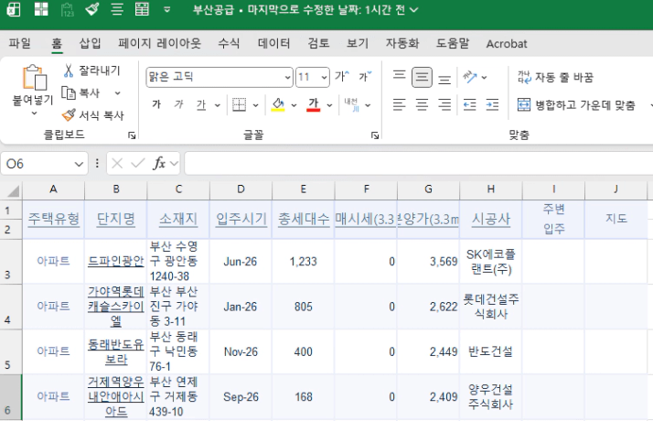Viewport: 653px width, 421px height.
Task: Select the Format Painter (서식 복사) brush
Action: pyautogui.click(x=70, y=115)
